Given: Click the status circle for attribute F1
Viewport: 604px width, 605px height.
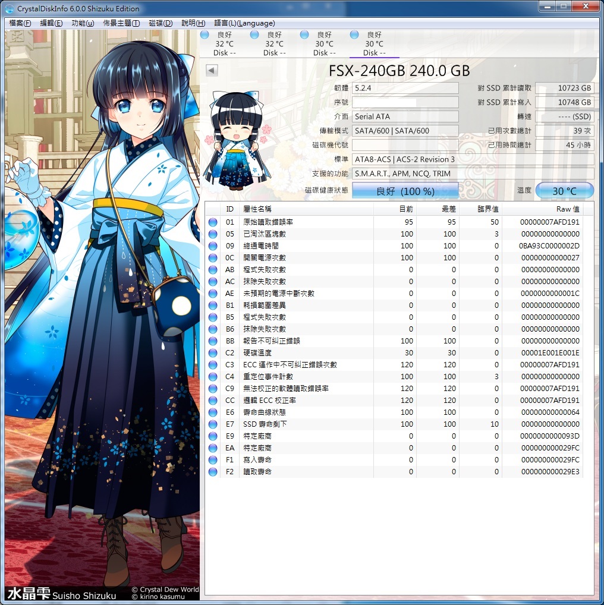Looking at the screenshot, I should pos(213,460).
